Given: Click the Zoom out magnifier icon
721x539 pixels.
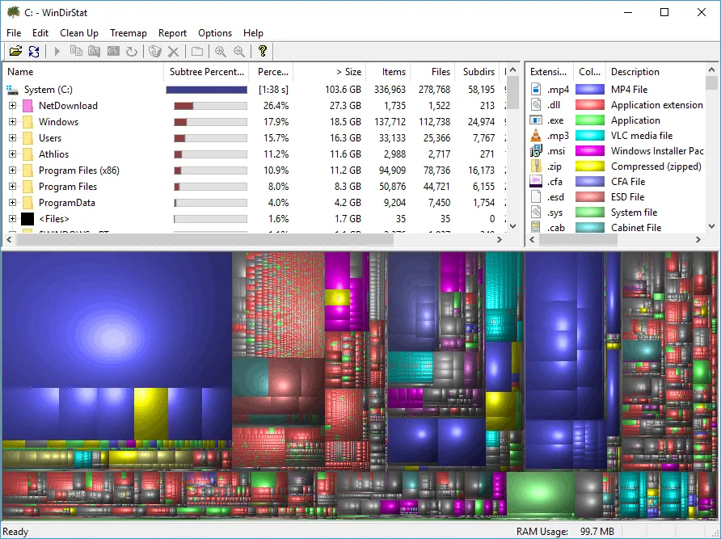Looking at the screenshot, I should click(x=239, y=51).
